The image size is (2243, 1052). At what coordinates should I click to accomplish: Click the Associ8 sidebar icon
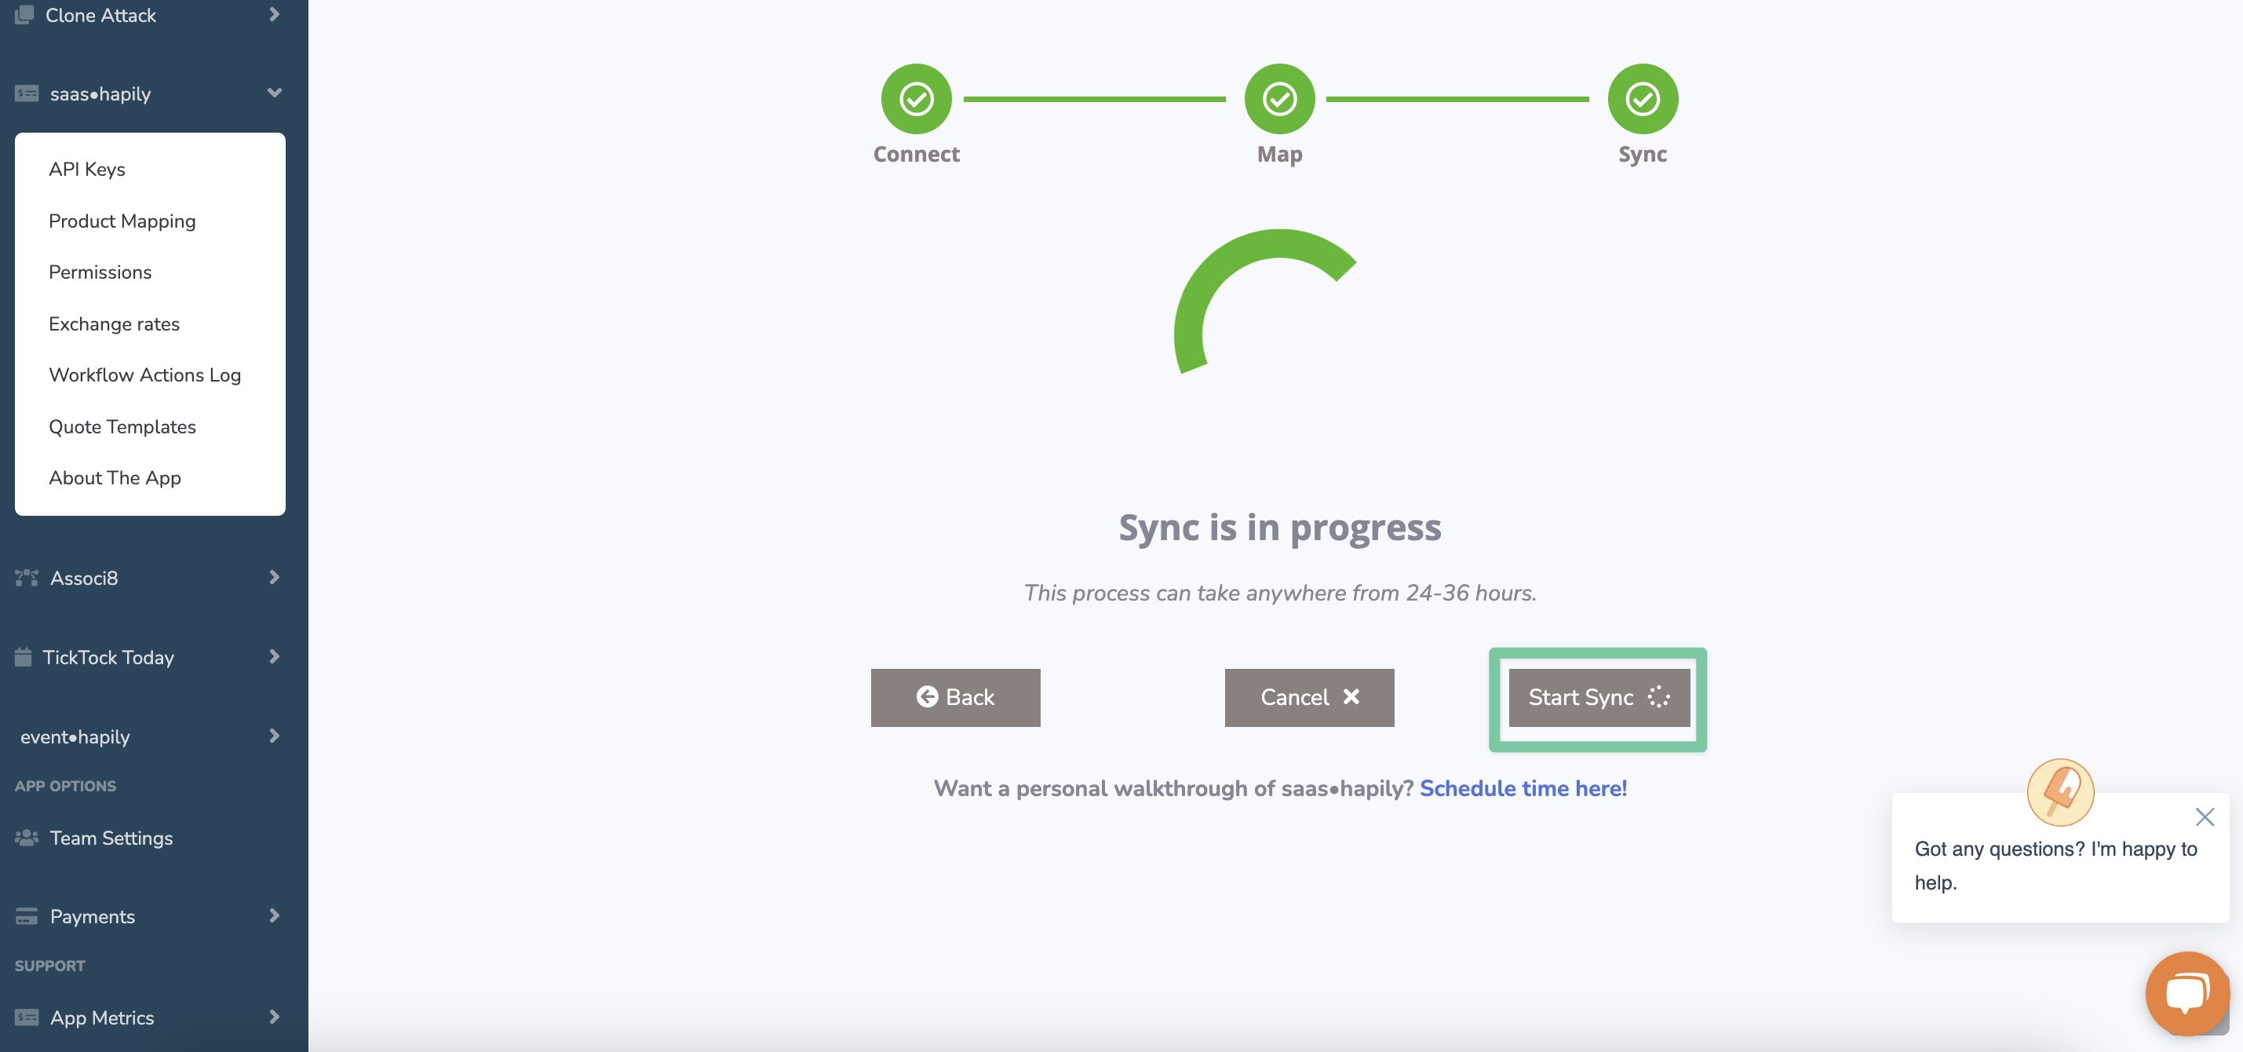[x=26, y=577]
